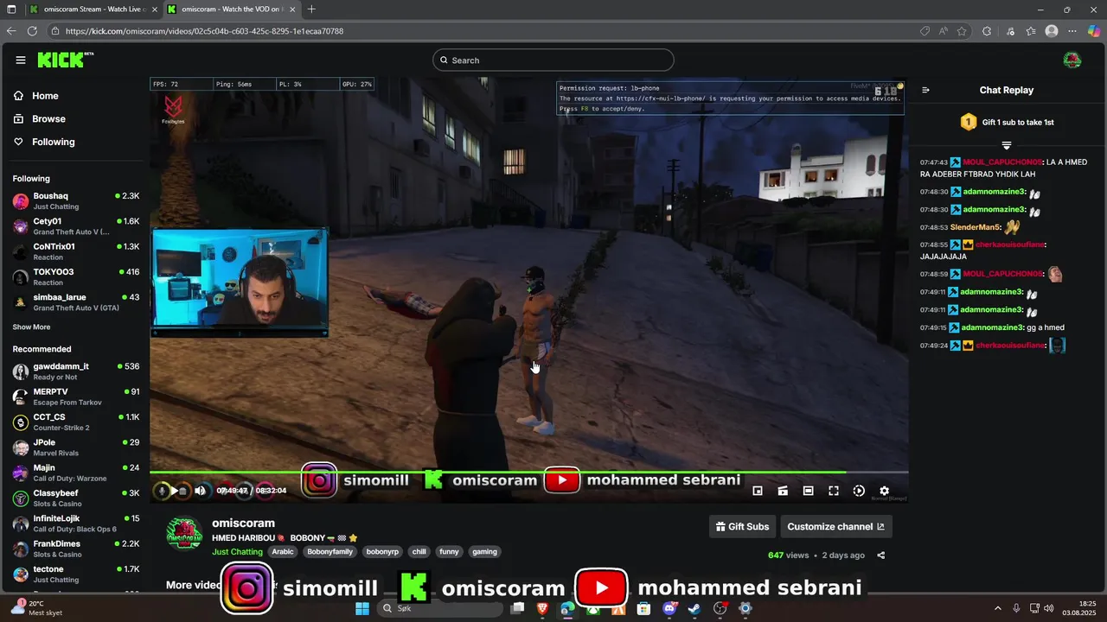
Task: Collapse the Chat Replay panel
Action: click(x=925, y=90)
